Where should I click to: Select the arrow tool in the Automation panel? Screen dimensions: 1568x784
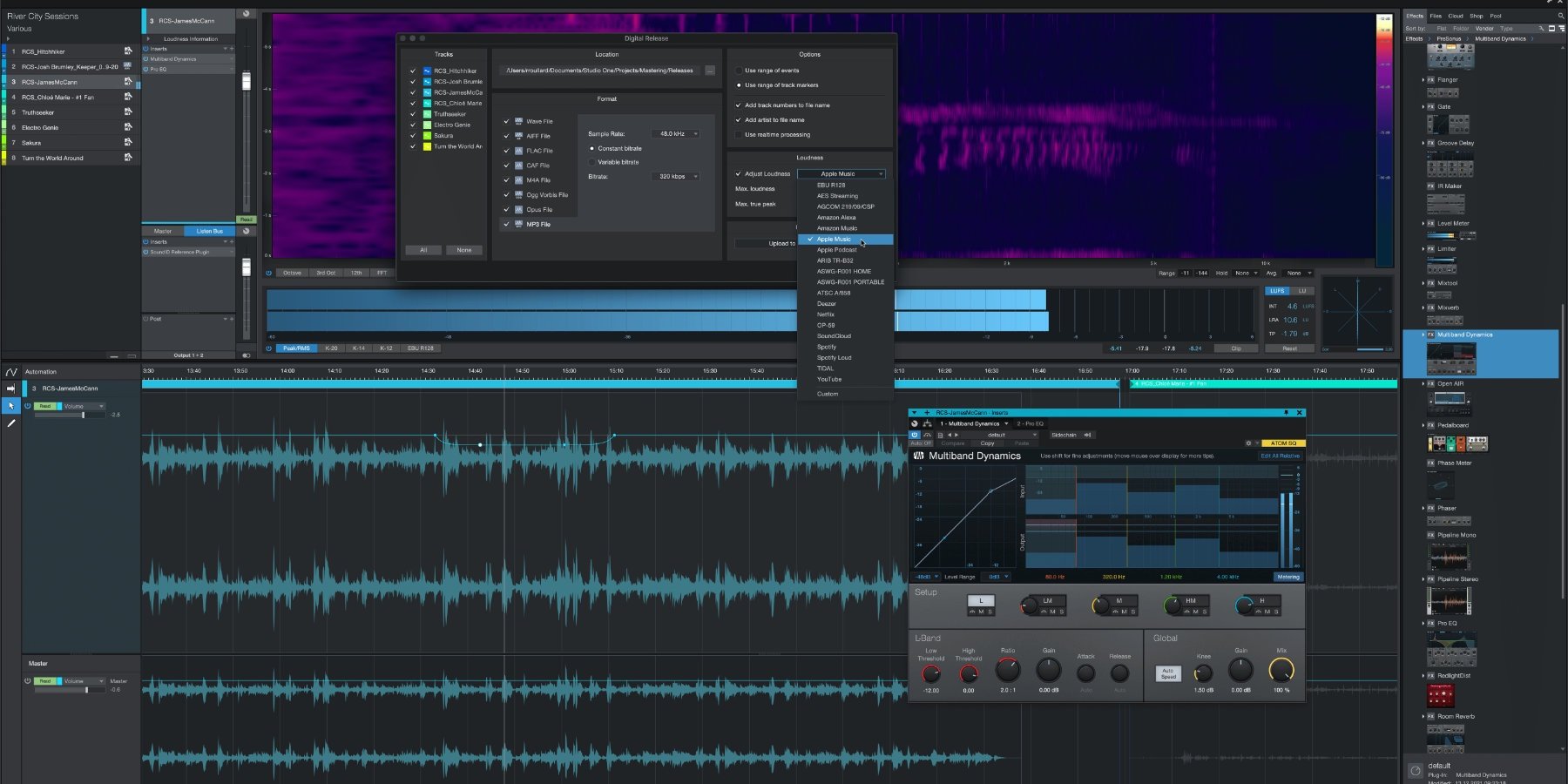click(11, 406)
